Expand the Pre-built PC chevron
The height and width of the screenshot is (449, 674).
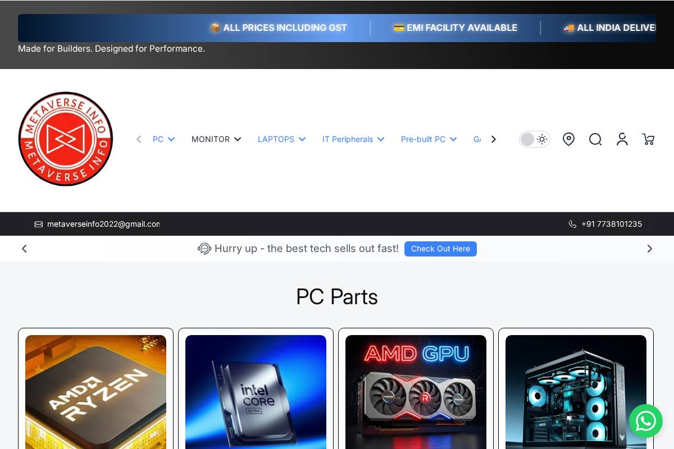[453, 139]
